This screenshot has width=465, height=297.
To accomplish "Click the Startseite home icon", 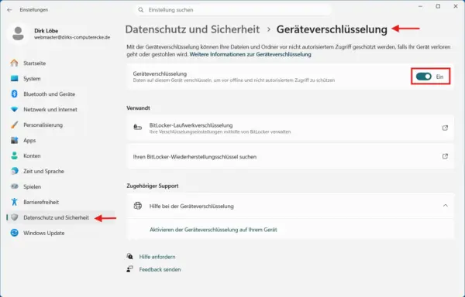I will (14, 63).
